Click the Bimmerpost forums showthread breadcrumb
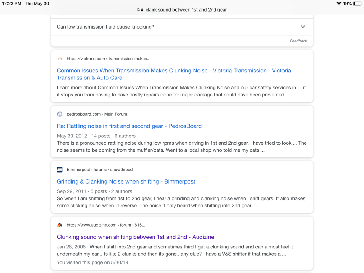This screenshot has width=364, height=273. (x=99, y=170)
